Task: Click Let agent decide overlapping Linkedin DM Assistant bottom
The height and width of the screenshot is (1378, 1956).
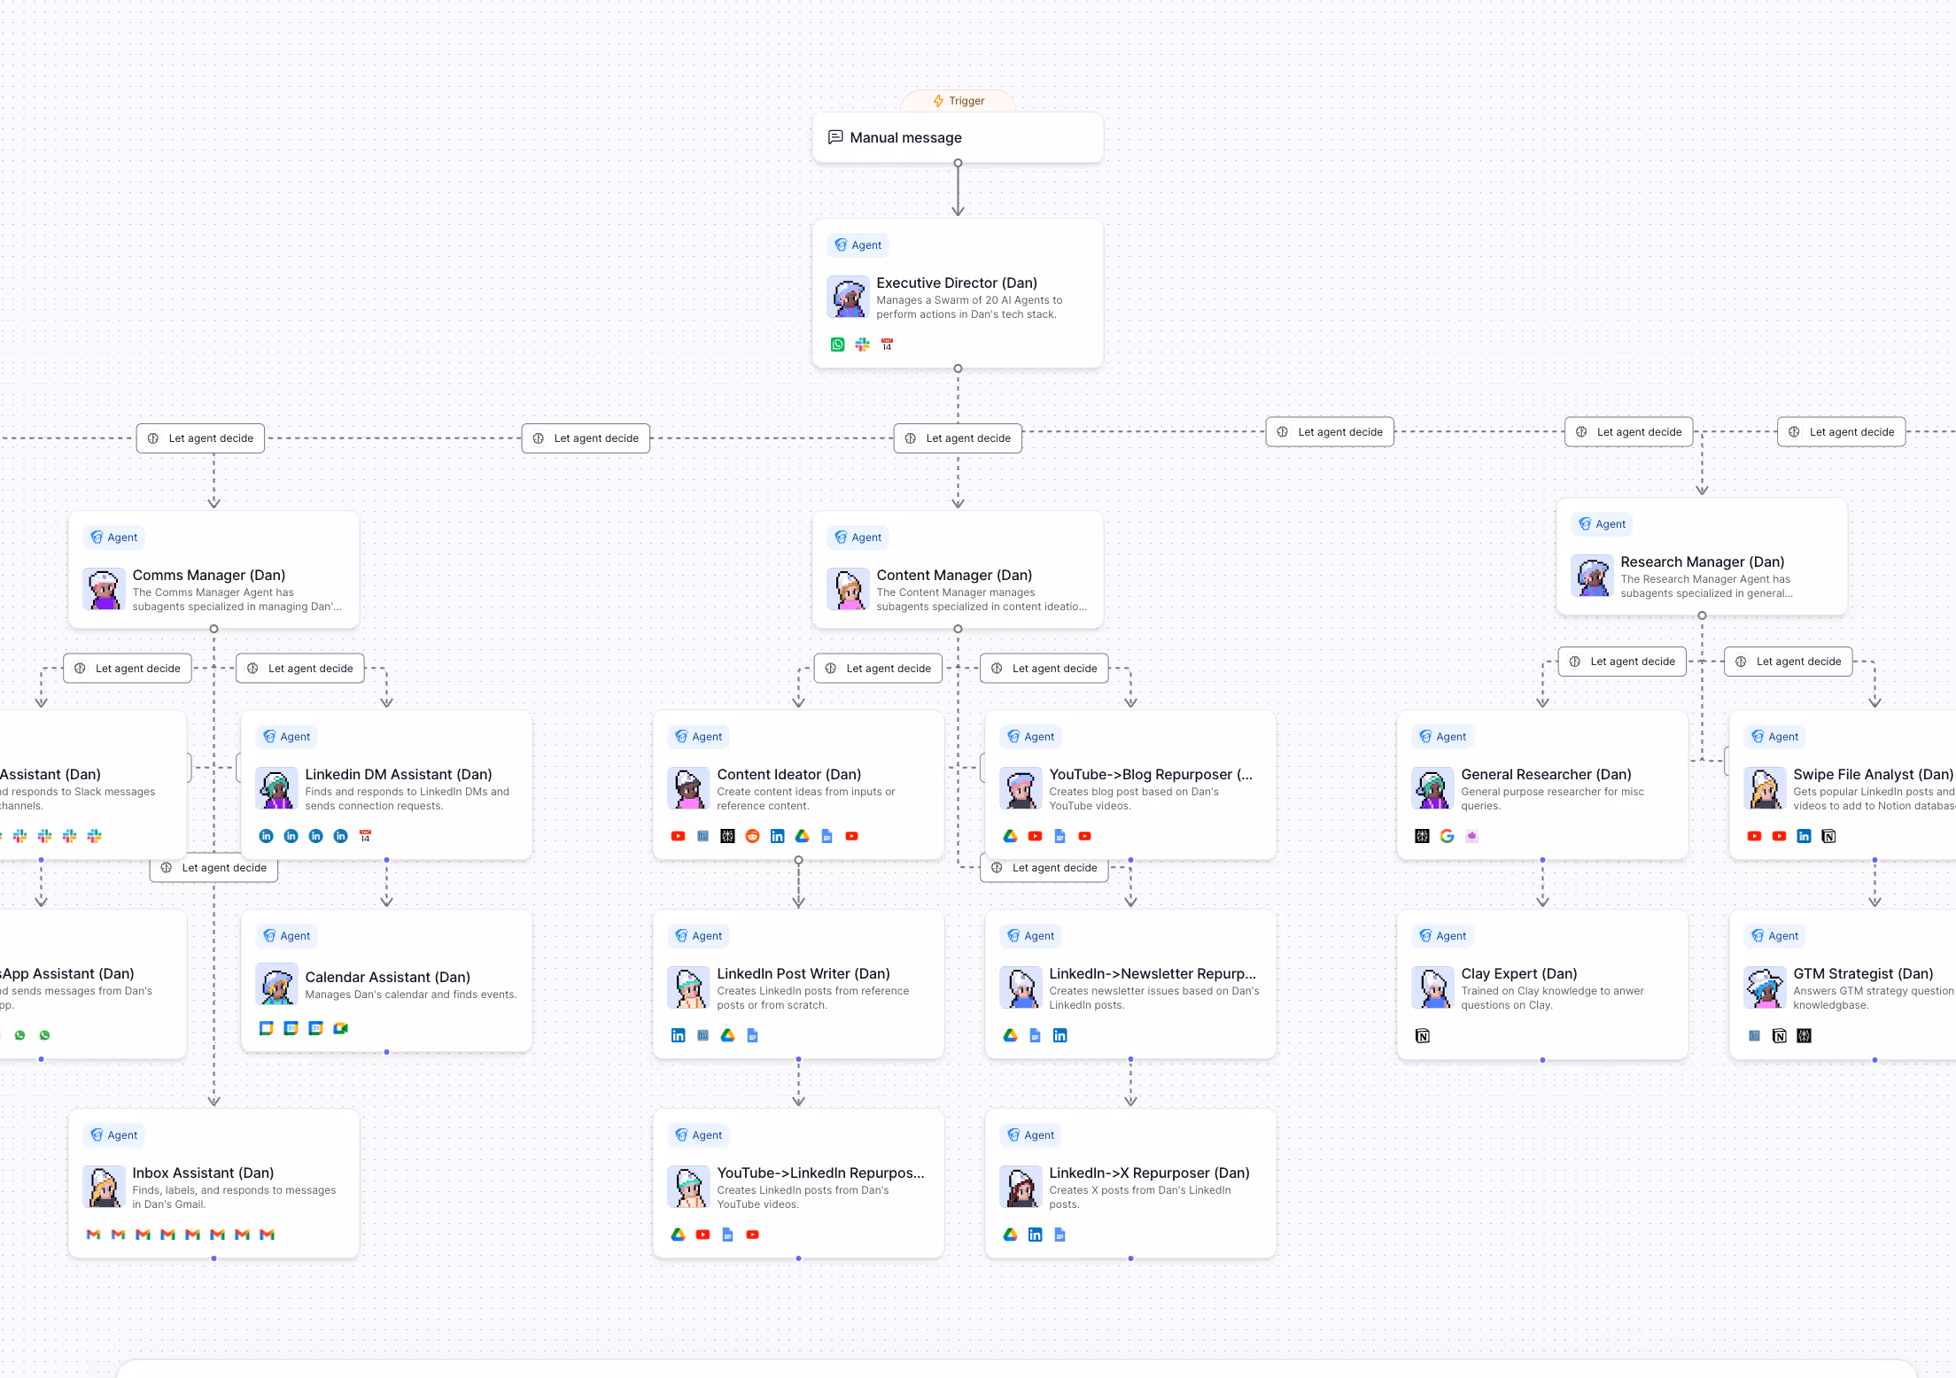Action: 213,868
